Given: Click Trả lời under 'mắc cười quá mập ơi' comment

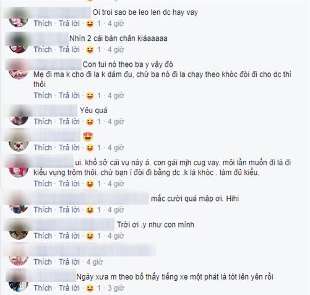Looking at the screenshot, I should 69,210.
